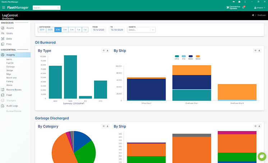Show data table for Oil By Ship
The image size is (268, 163).
click(255, 50)
